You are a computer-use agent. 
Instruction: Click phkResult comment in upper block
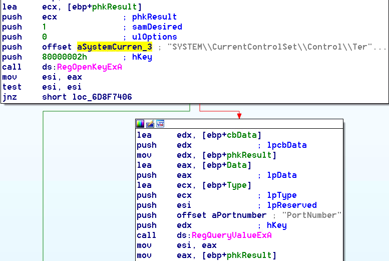[x=154, y=17]
